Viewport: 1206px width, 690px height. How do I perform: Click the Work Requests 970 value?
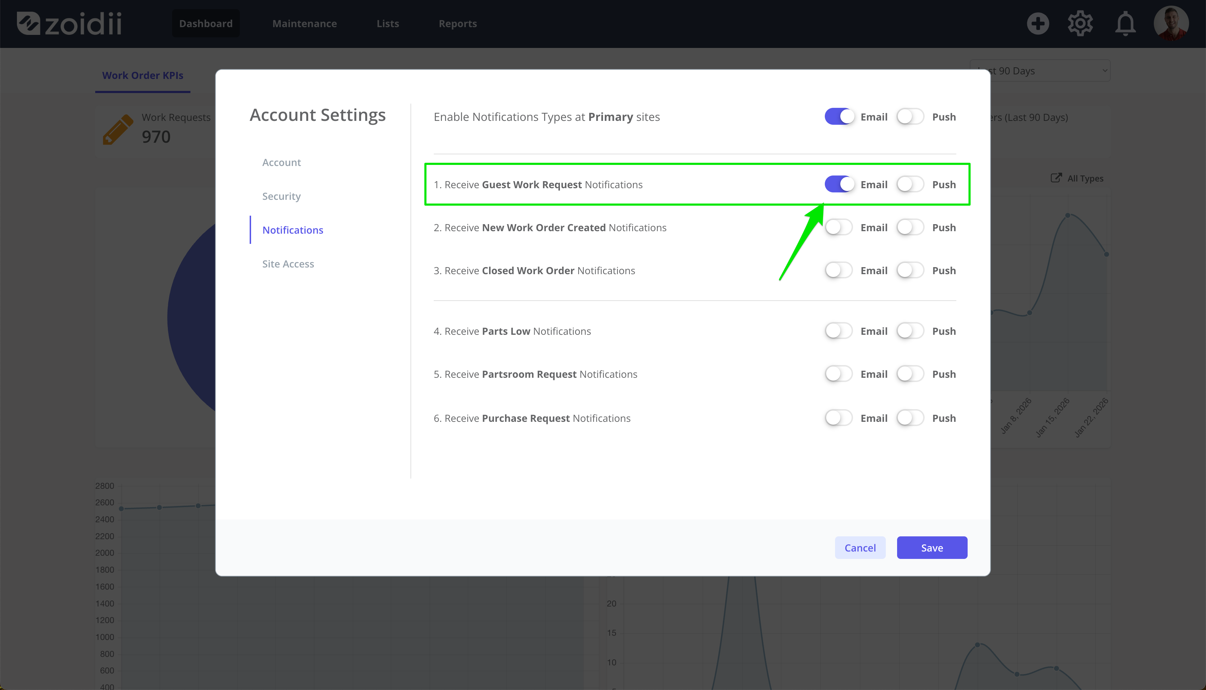pyautogui.click(x=156, y=137)
